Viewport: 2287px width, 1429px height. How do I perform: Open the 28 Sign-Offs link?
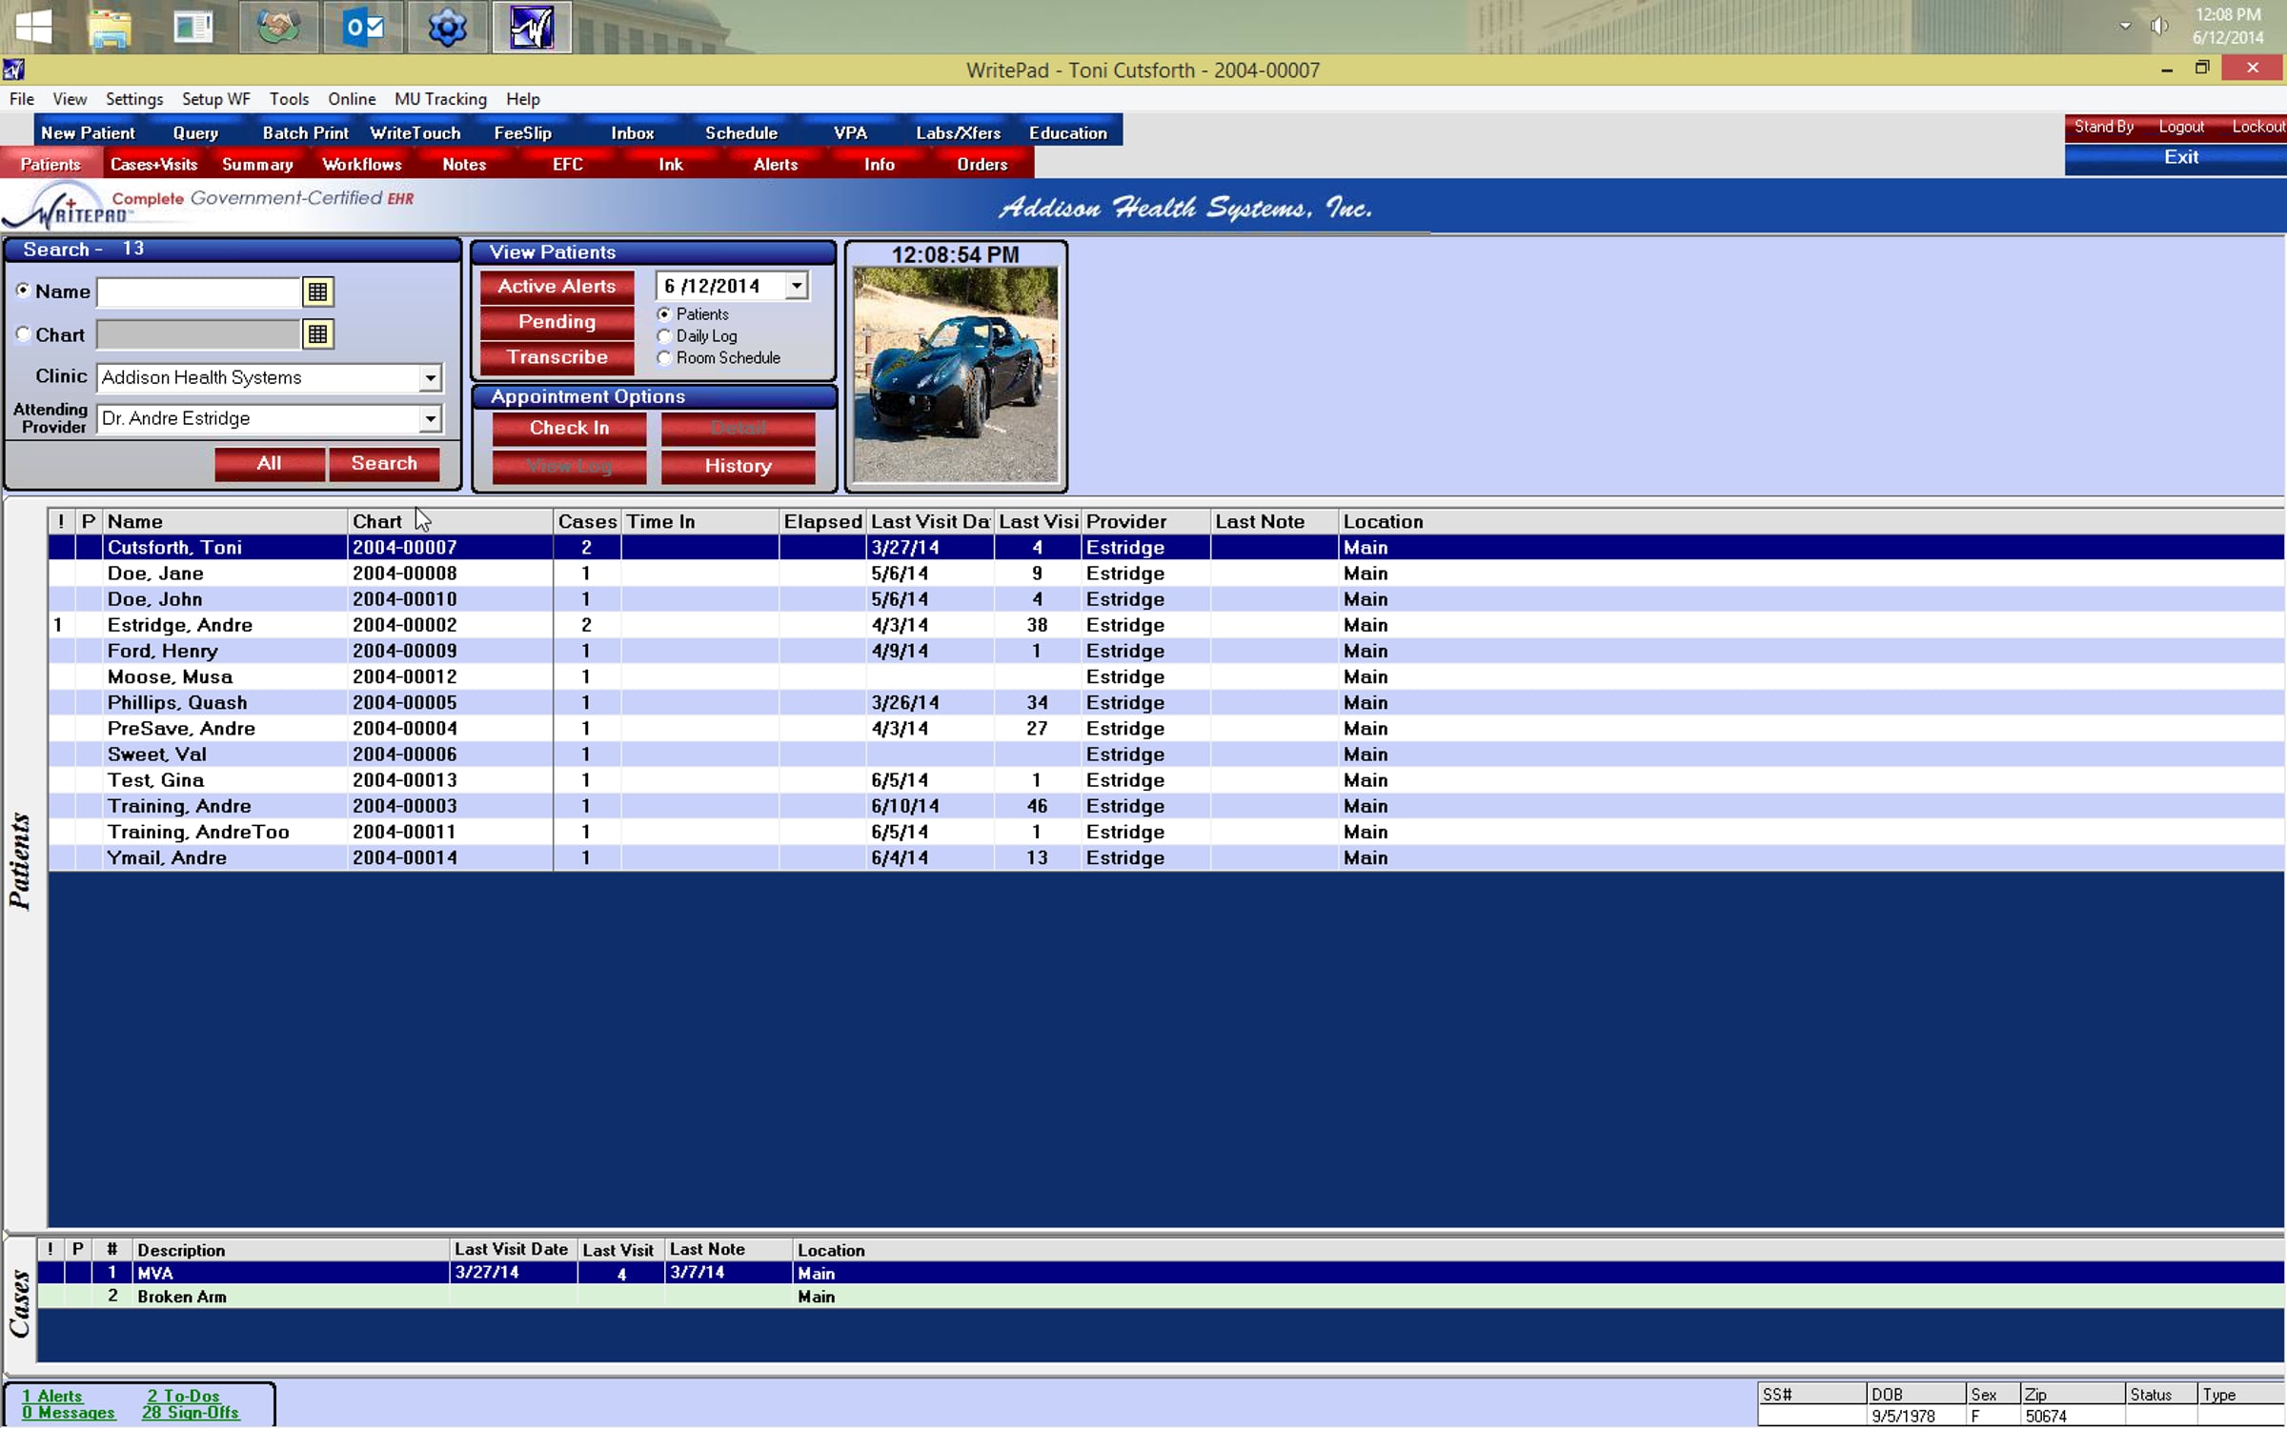pos(190,1413)
